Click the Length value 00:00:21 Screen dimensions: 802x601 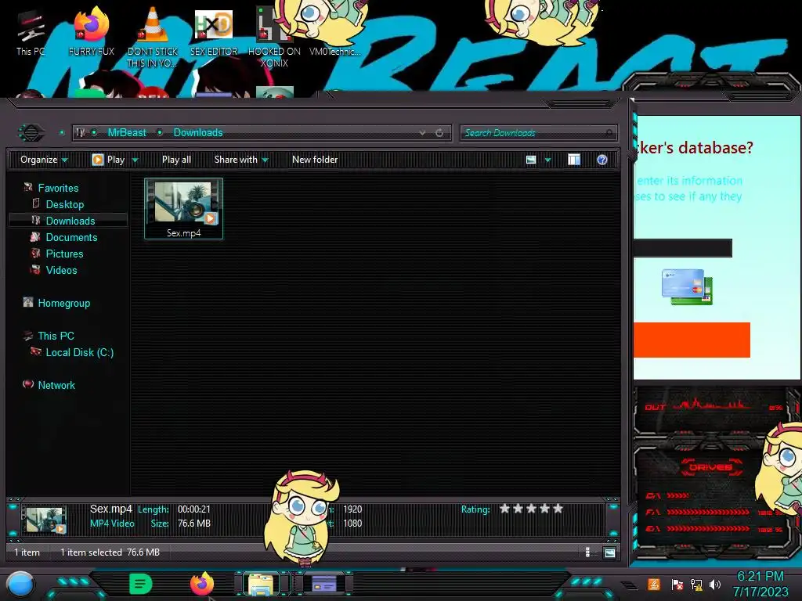pyautogui.click(x=194, y=509)
